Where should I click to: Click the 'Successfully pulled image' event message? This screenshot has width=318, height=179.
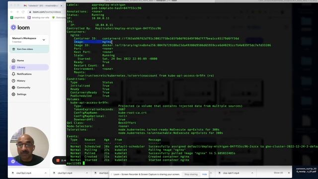click(x=192, y=153)
